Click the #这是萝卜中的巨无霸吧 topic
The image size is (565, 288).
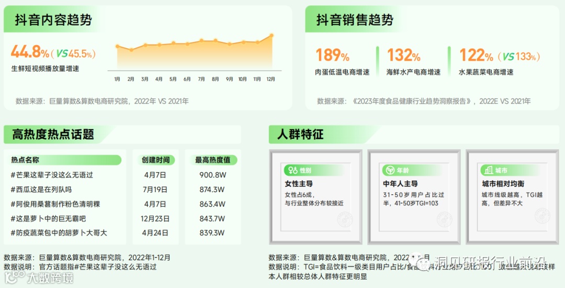tap(48, 219)
